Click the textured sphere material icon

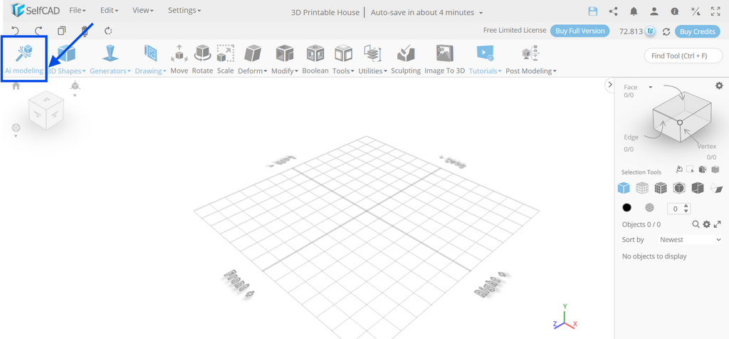tap(649, 208)
